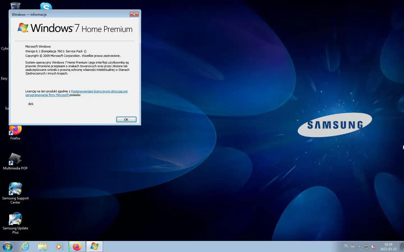Launch Internet Explorer from the taskbar
This screenshot has height=252, width=404.
point(25,247)
